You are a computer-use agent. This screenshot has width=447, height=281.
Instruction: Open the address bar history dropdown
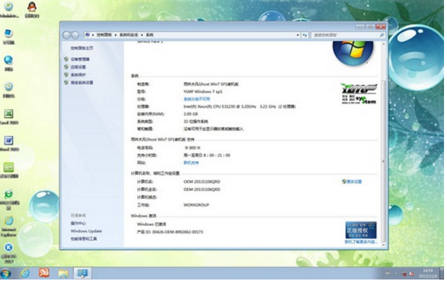click(x=297, y=35)
